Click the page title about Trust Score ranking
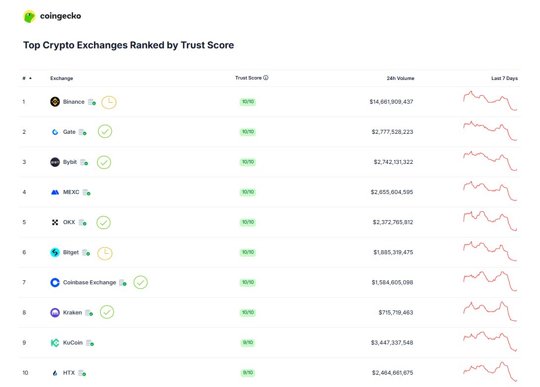 tap(128, 45)
